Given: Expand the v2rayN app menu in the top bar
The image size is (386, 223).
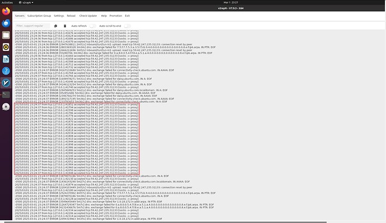Looking at the screenshot, I should click(x=26, y=2).
